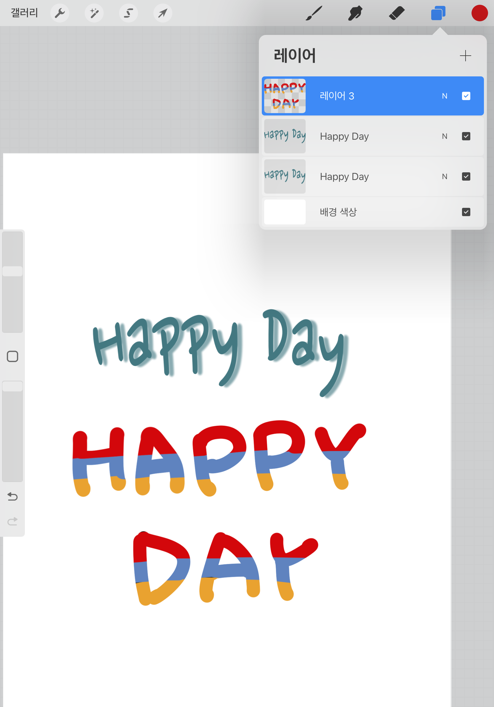Viewport: 494px width, 707px height.
Task: Click the brush opacity slider handle
Action: pyautogui.click(x=12, y=386)
